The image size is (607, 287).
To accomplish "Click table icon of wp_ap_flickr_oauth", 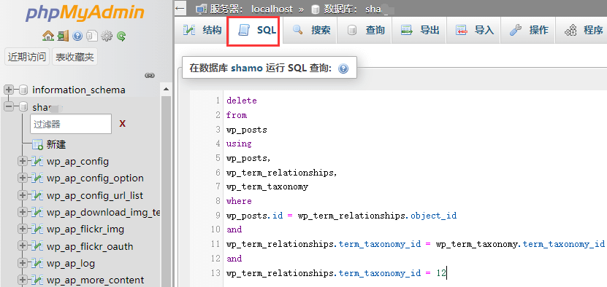I will pos(37,246).
